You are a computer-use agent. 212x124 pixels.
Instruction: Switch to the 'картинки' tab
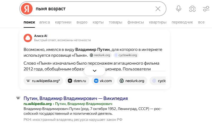pyautogui.click(x=63, y=22)
